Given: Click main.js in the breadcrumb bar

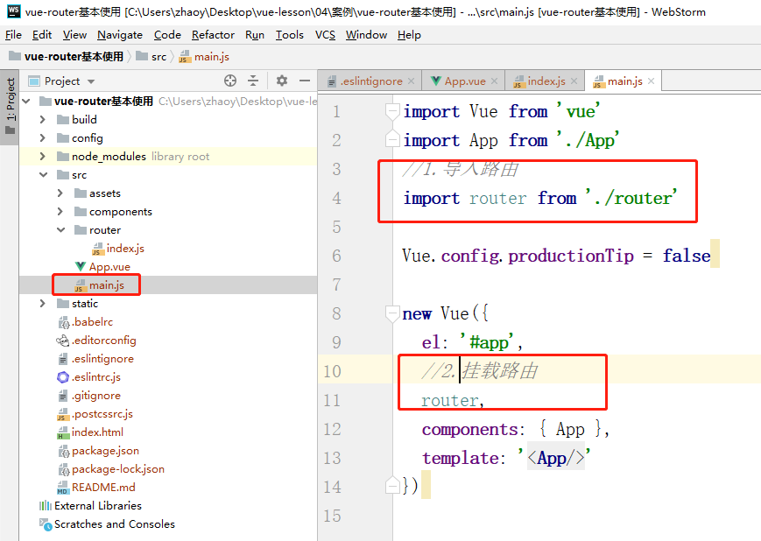Looking at the screenshot, I should [x=204, y=56].
